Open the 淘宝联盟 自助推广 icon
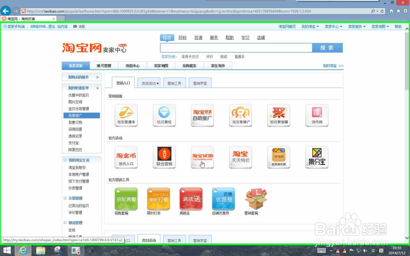 [203, 116]
